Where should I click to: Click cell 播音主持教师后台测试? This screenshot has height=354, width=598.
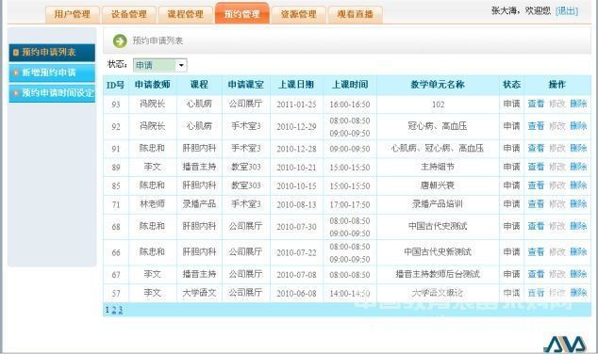coord(438,274)
